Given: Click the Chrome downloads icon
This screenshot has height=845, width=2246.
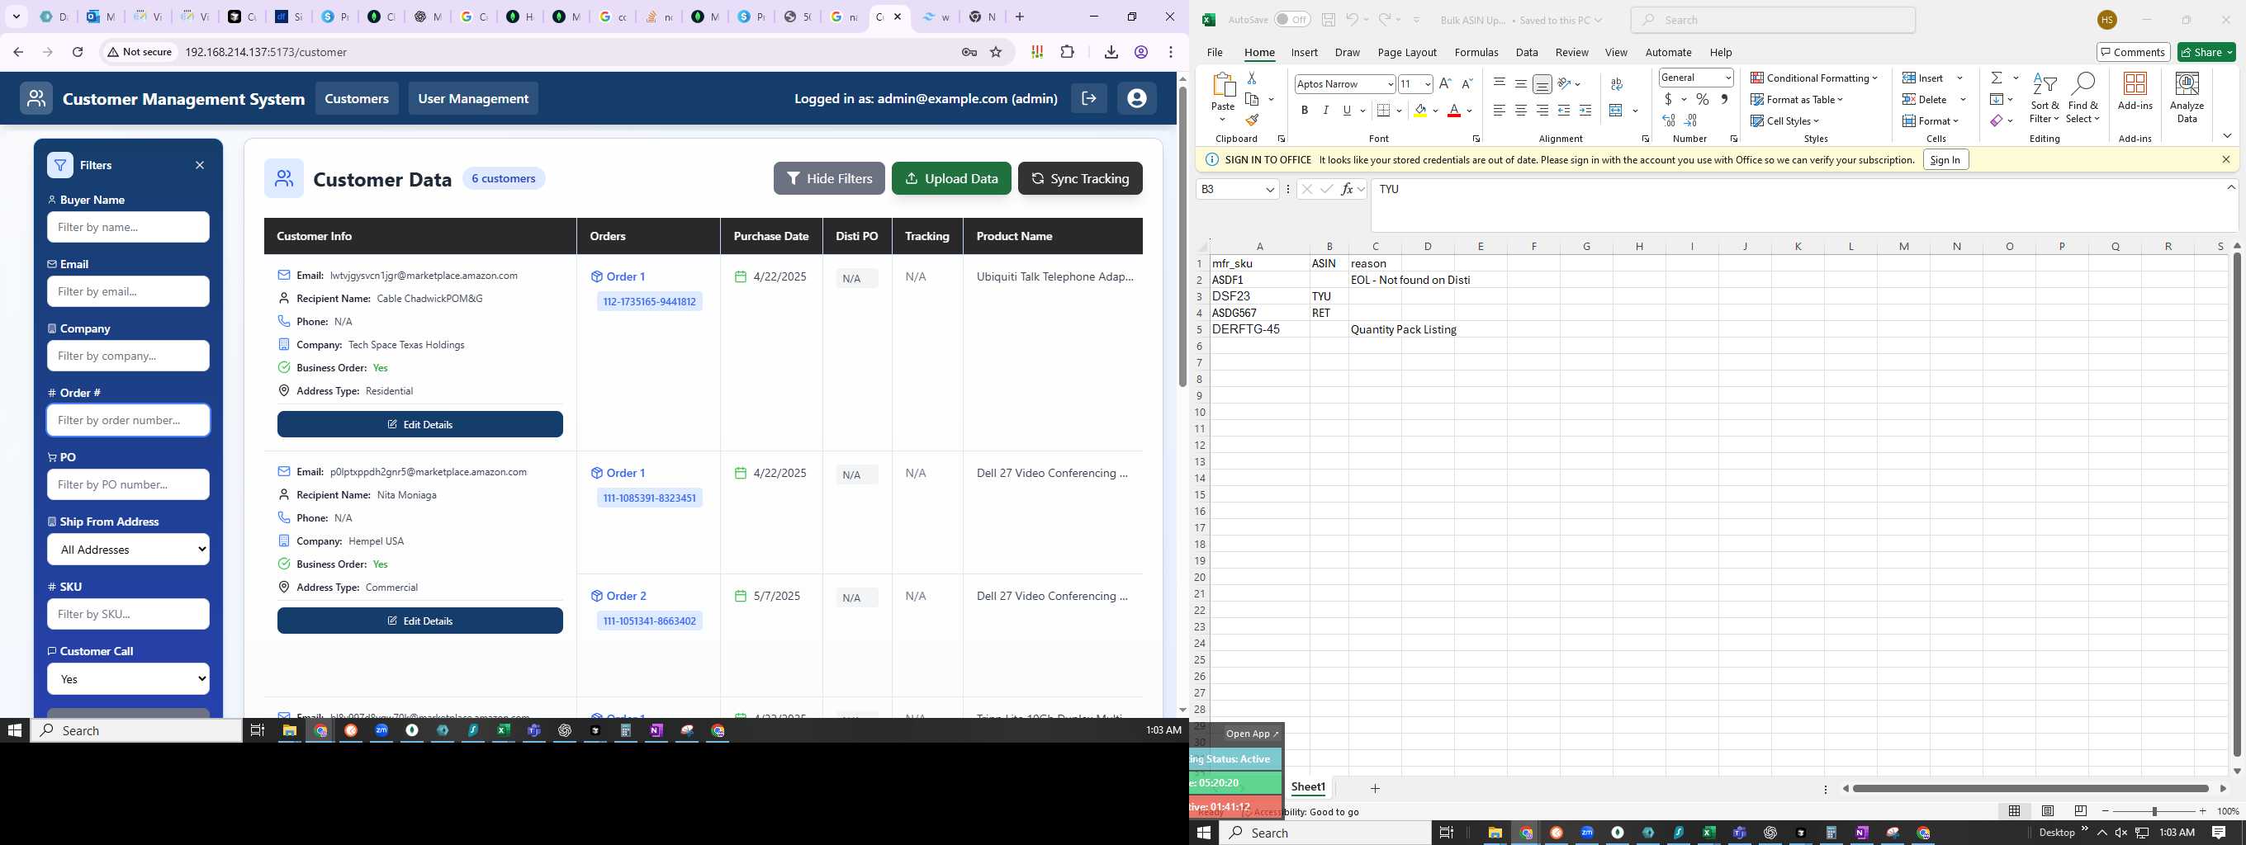Looking at the screenshot, I should click(x=1111, y=52).
